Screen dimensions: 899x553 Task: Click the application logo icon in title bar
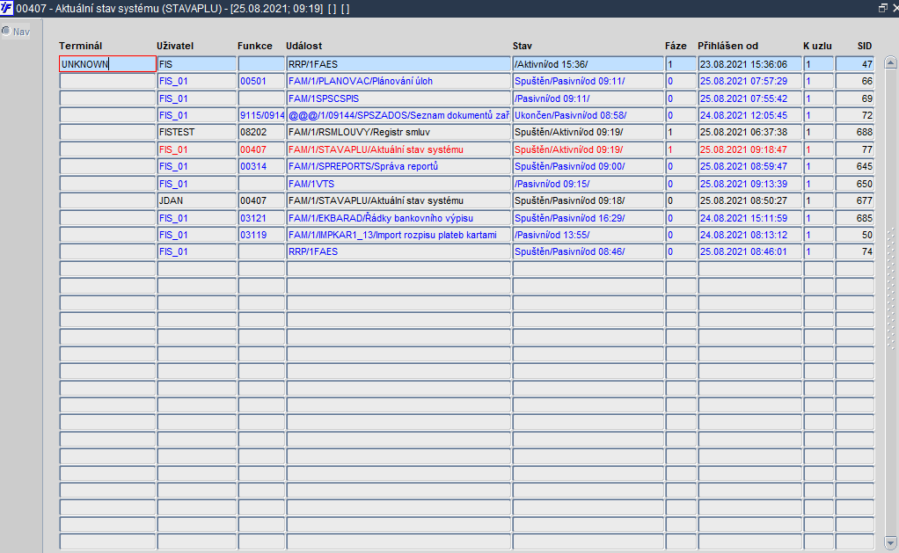pos(6,8)
